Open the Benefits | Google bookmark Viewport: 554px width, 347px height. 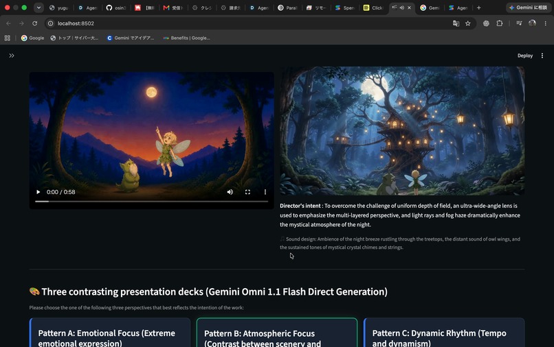click(x=186, y=38)
